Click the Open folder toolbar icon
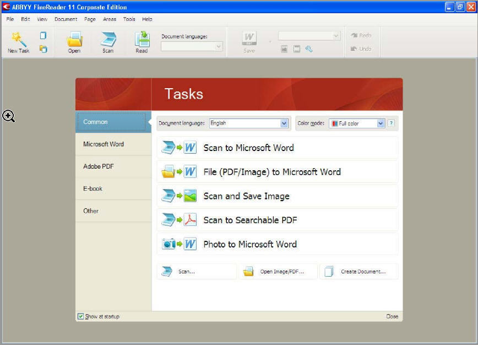 [74, 39]
